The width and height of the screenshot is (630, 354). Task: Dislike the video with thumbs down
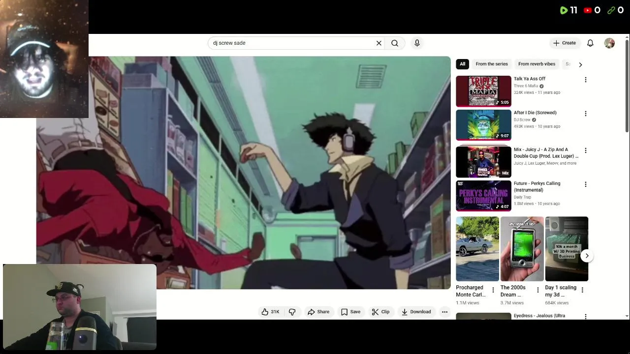point(292,312)
